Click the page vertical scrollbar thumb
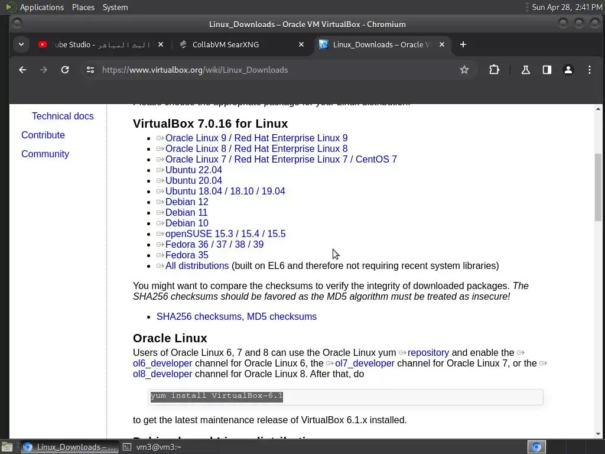605x454 pixels. (x=598, y=187)
